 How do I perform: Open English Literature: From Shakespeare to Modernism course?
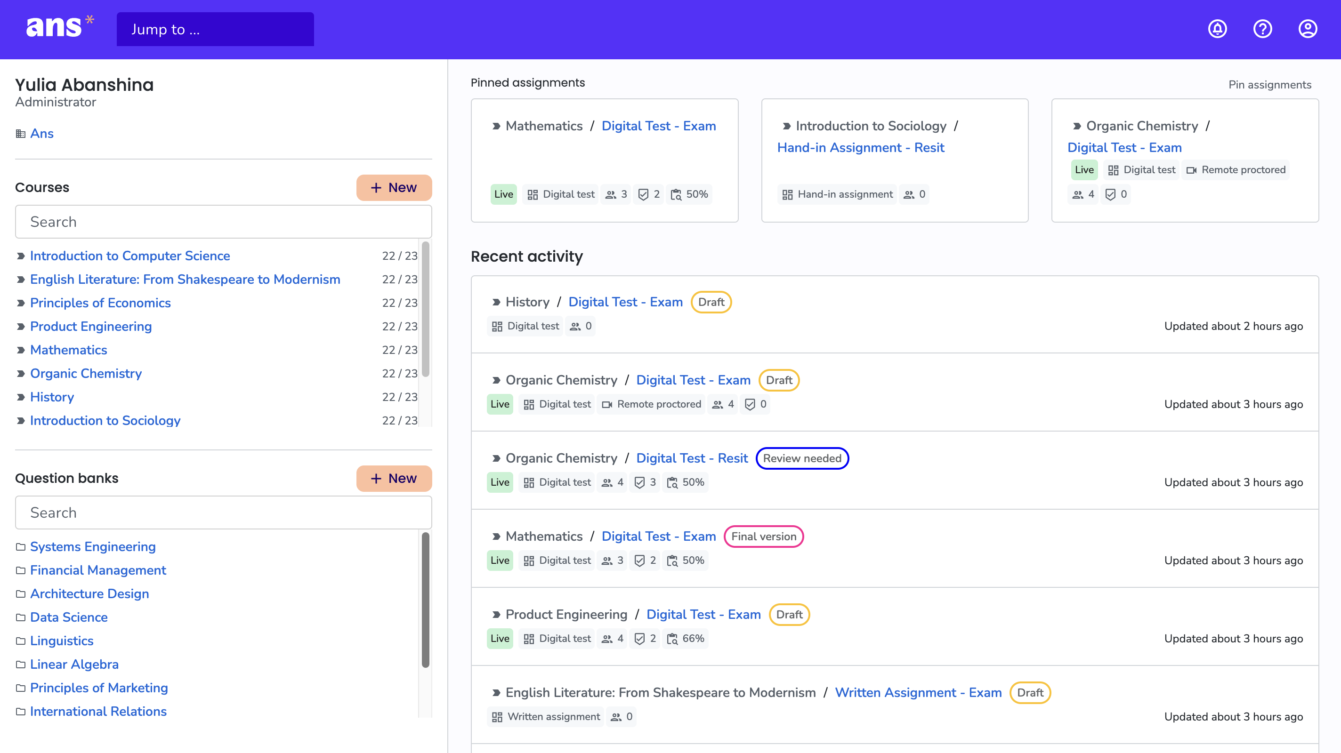pos(186,280)
